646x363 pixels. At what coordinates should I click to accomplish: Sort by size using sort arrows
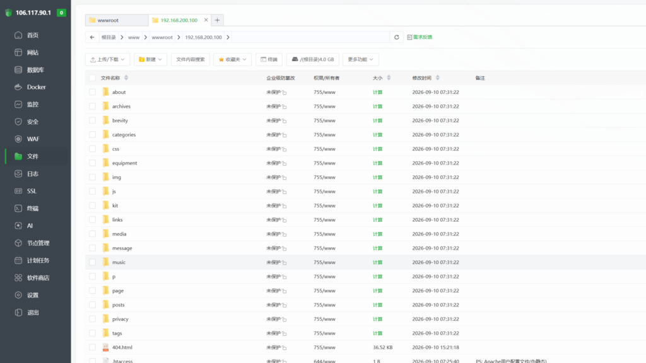click(389, 78)
